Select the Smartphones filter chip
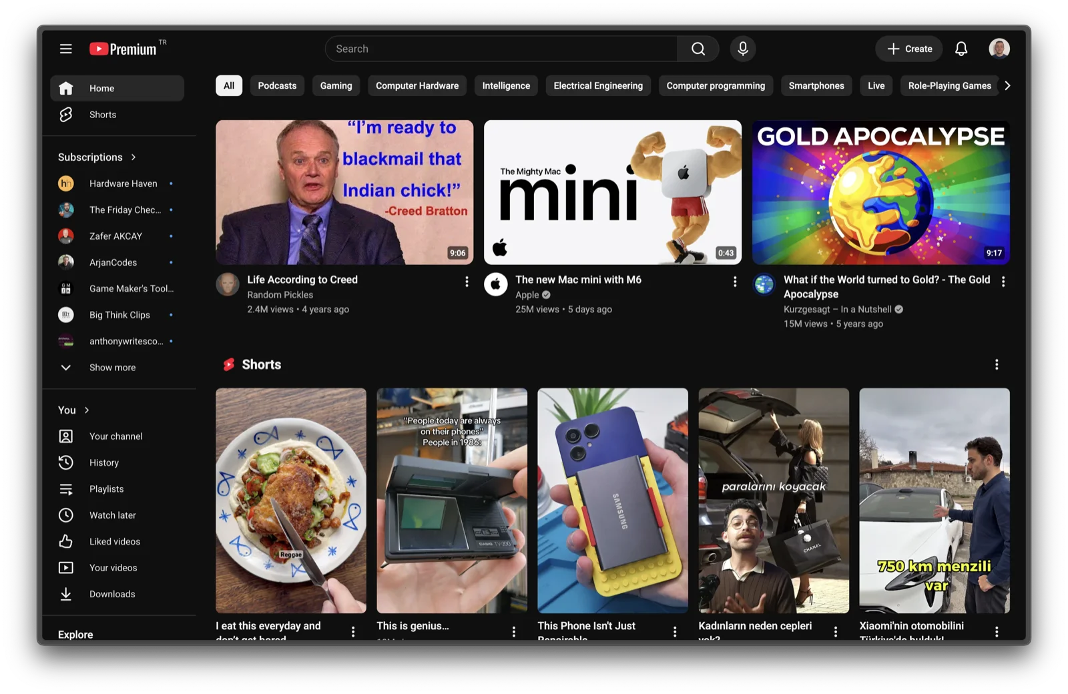 (x=816, y=85)
